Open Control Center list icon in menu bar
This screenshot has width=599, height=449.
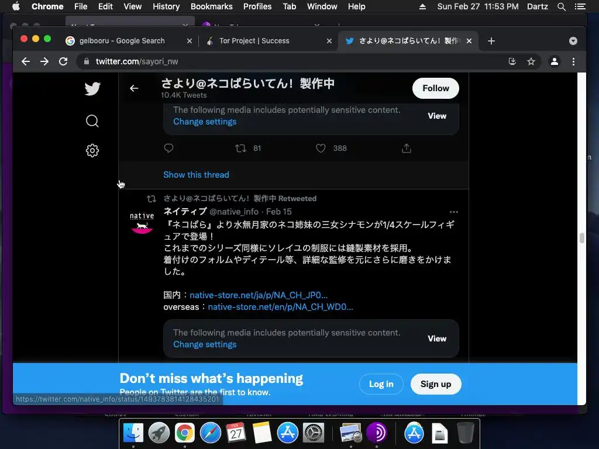coord(580,6)
